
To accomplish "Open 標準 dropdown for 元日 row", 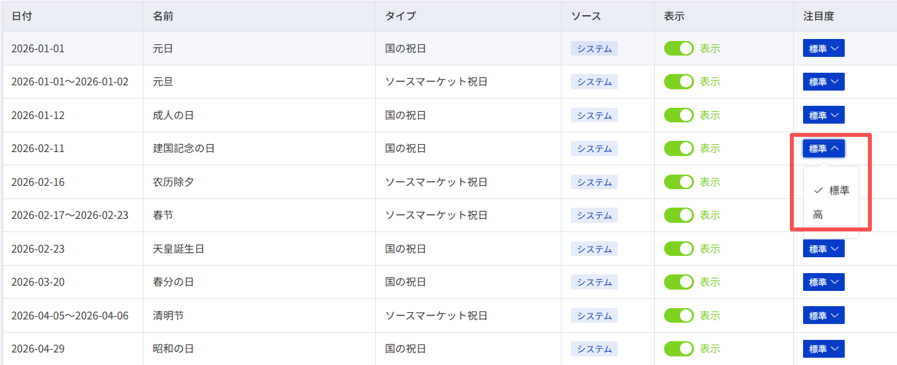I will tap(824, 48).
